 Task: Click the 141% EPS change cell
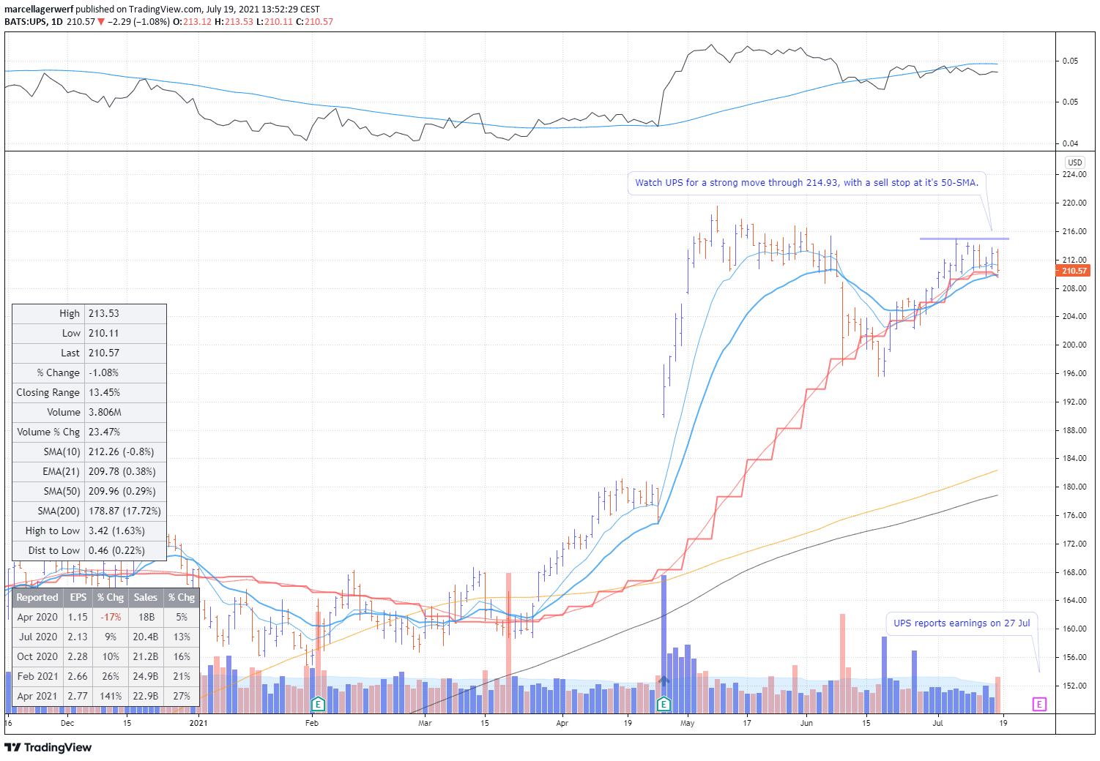pyautogui.click(x=111, y=696)
